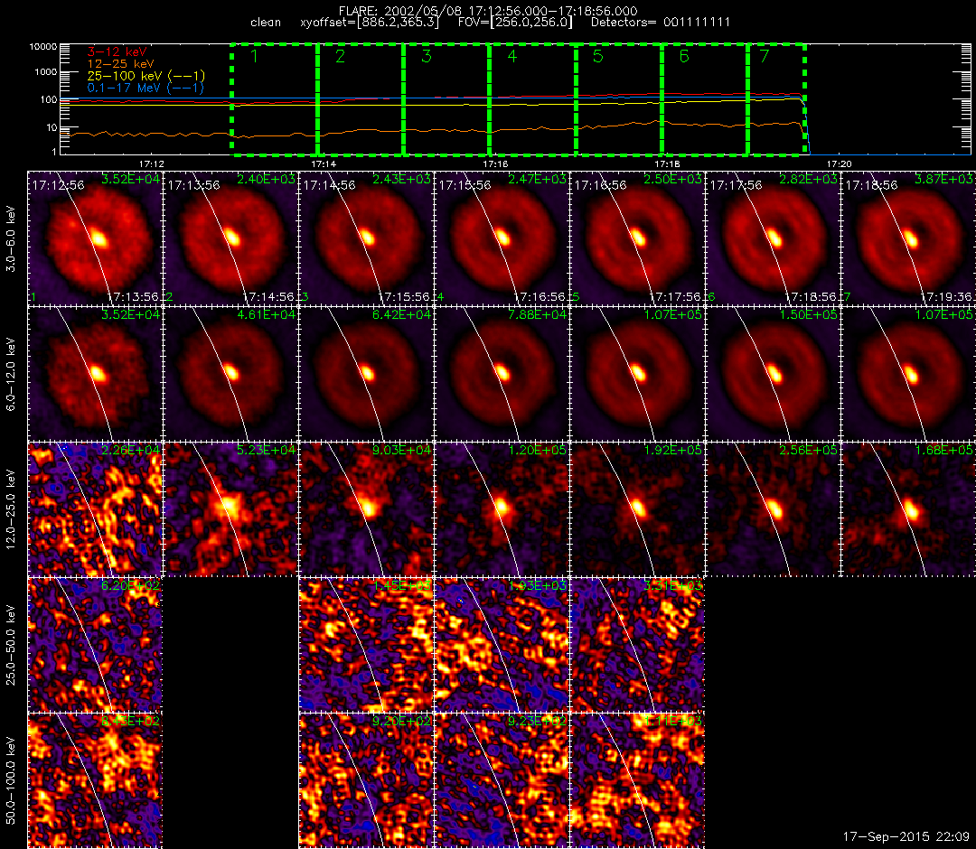Open the 12.0-25.0 keV image labeled 2.56E+05
This screenshot has width=976, height=849.
pos(774,509)
